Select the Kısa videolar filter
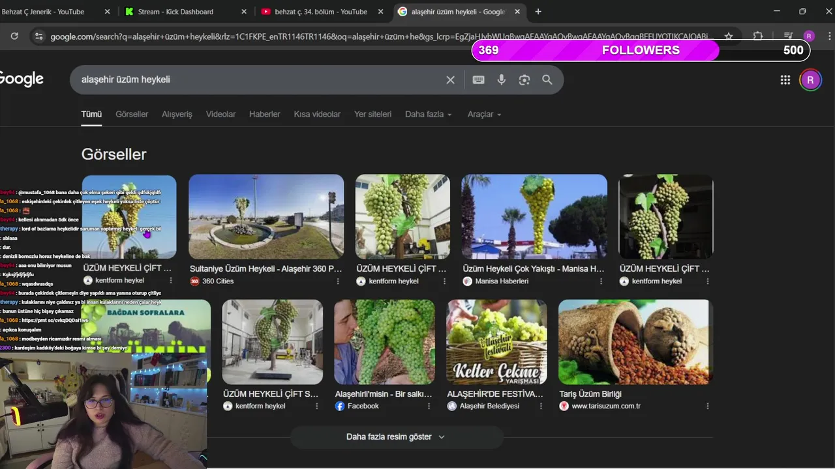 317,114
